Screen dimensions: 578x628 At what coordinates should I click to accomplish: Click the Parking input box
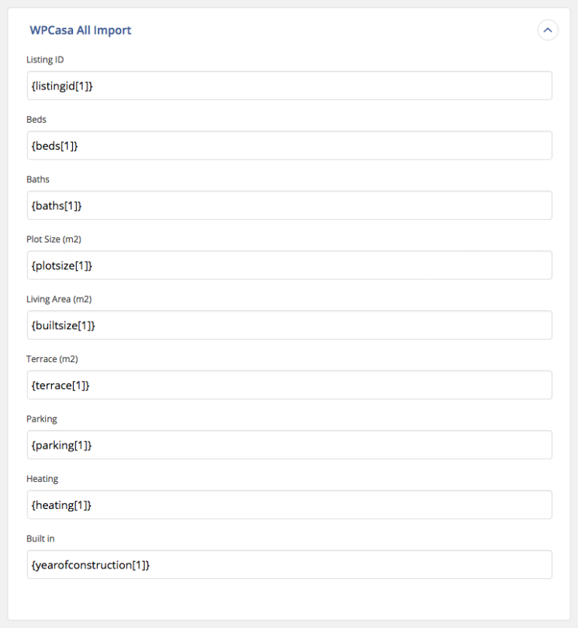pyautogui.click(x=289, y=444)
